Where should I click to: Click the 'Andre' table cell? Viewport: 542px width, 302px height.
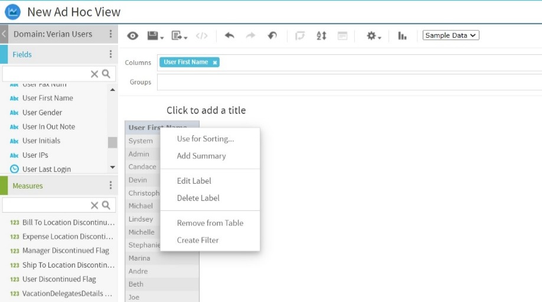click(162, 271)
